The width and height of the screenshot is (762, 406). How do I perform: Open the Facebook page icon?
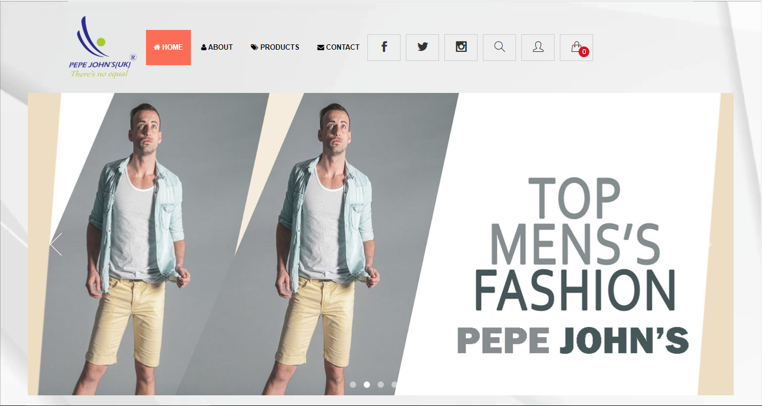pyautogui.click(x=384, y=48)
